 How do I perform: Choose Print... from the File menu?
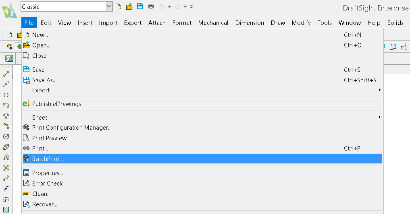[202, 149]
